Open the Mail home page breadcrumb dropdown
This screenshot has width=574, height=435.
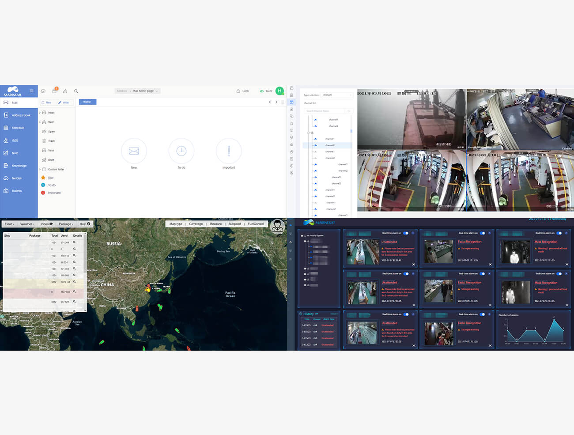click(x=145, y=91)
